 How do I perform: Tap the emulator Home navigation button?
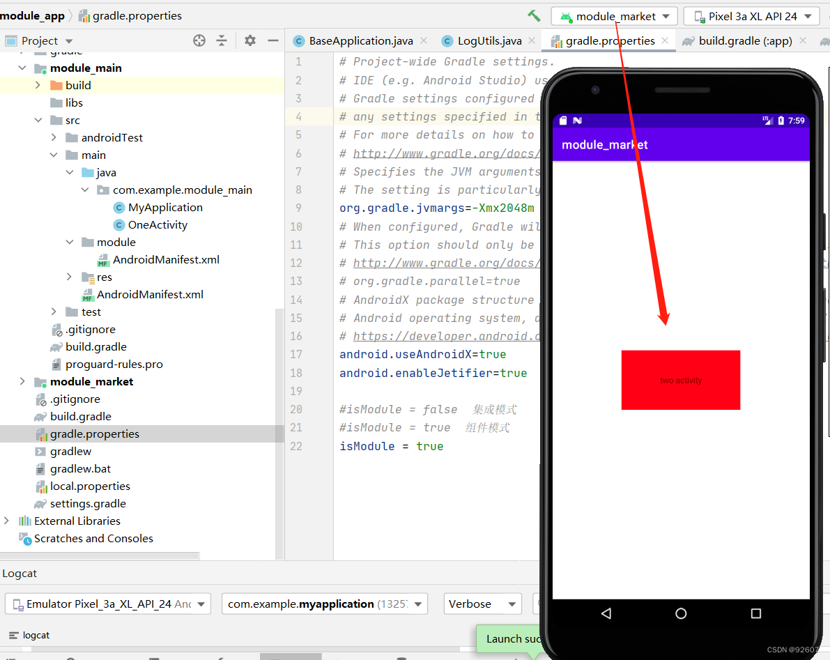click(x=682, y=613)
